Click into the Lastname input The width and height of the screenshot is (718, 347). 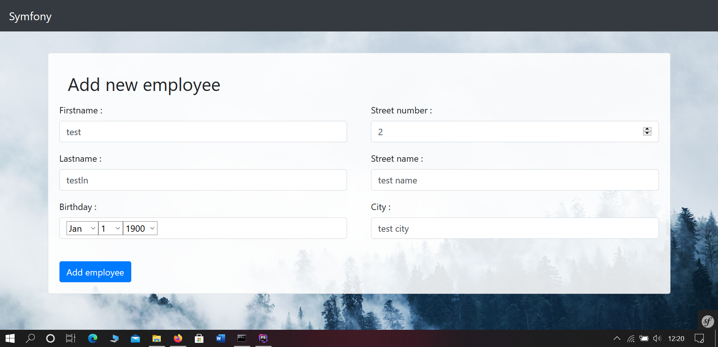tap(203, 180)
